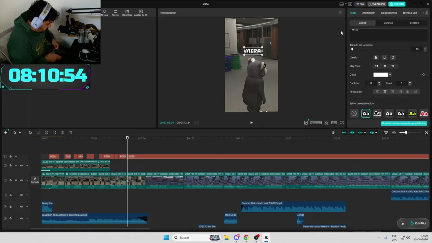Click the split clip tool icon

[x=47, y=133]
